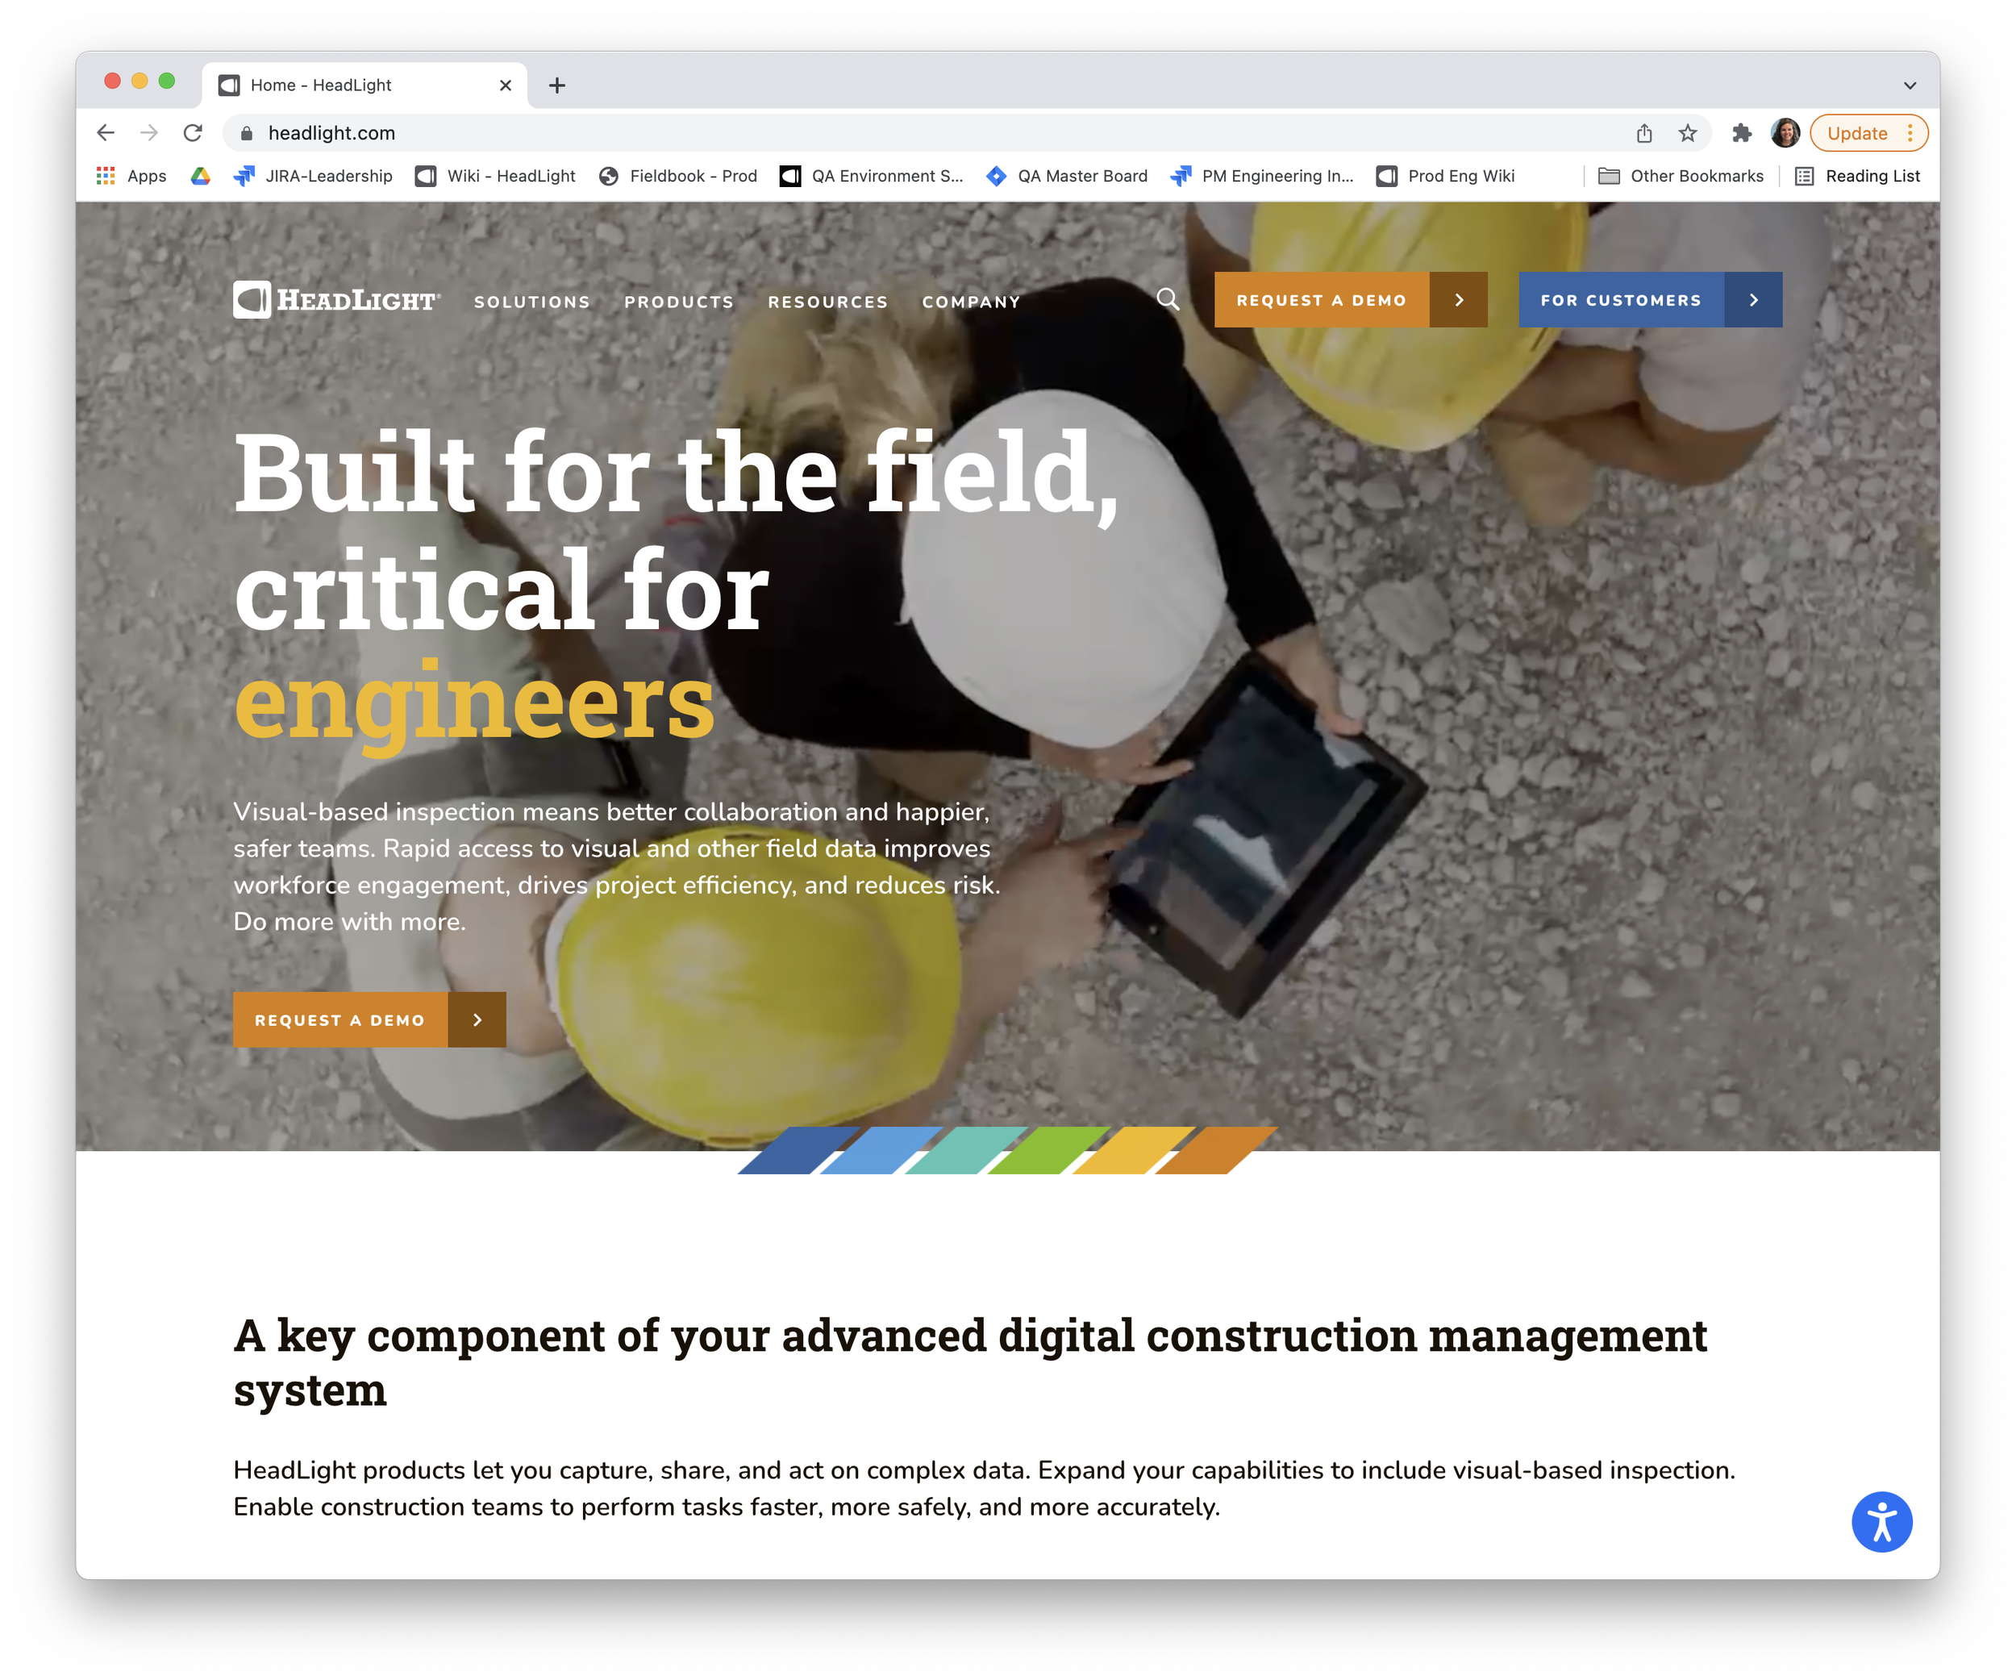
Task: Click Request a Demo below hero text
Action: click(369, 1019)
